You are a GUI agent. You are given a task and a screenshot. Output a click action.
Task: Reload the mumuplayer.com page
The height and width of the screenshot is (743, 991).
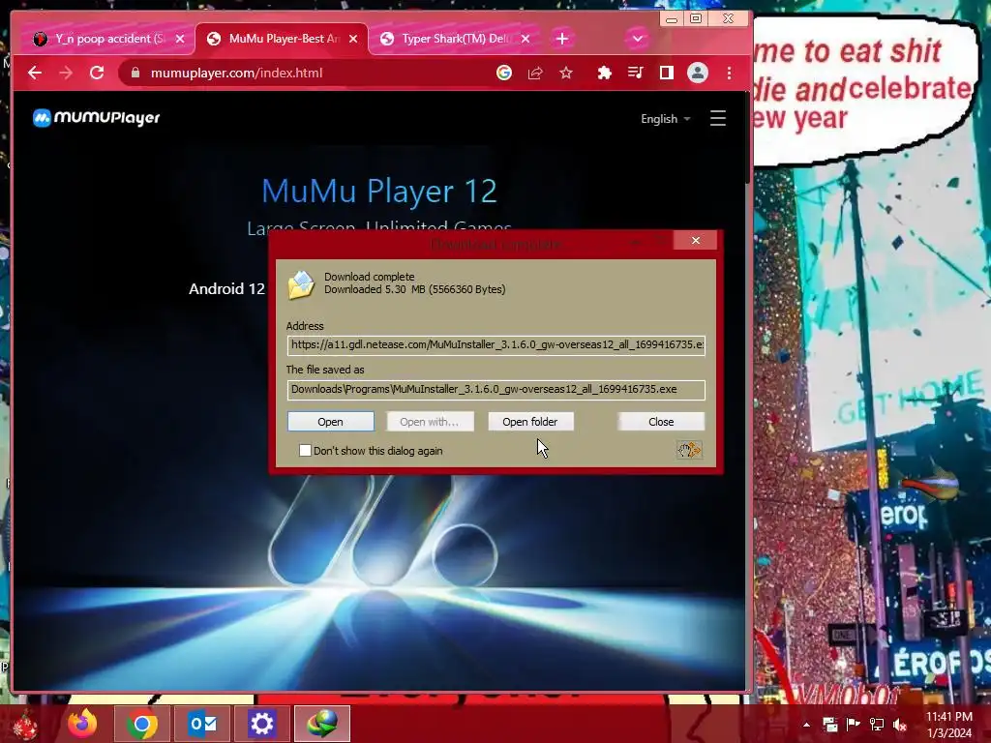(97, 73)
